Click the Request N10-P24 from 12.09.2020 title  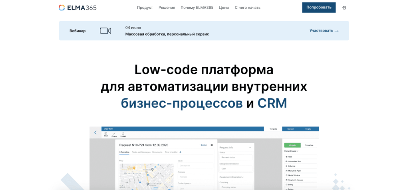click(x=144, y=145)
